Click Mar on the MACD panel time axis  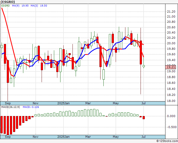[x=88, y=137]
